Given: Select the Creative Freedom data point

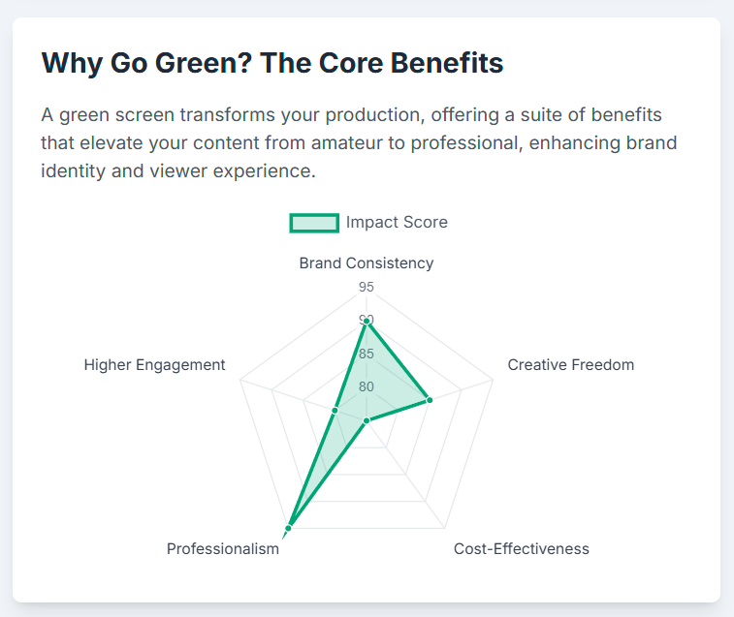Looking at the screenshot, I should pyautogui.click(x=430, y=400).
